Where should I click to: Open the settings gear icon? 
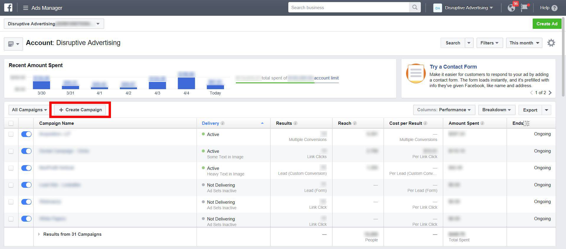pyautogui.click(x=551, y=43)
